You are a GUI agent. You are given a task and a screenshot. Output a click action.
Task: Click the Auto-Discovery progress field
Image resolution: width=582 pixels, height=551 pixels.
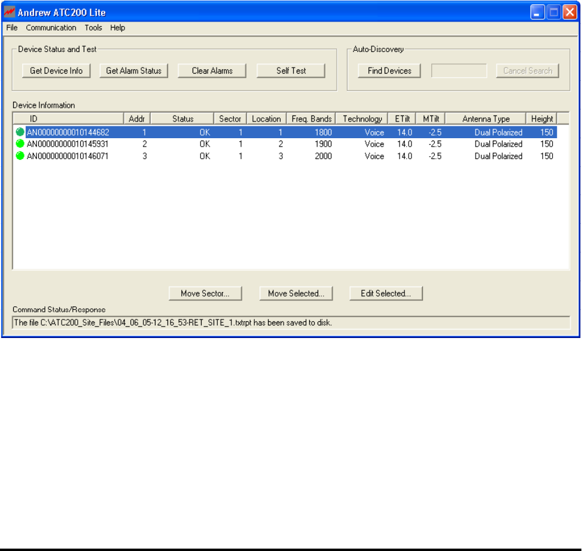click(459, 71)
